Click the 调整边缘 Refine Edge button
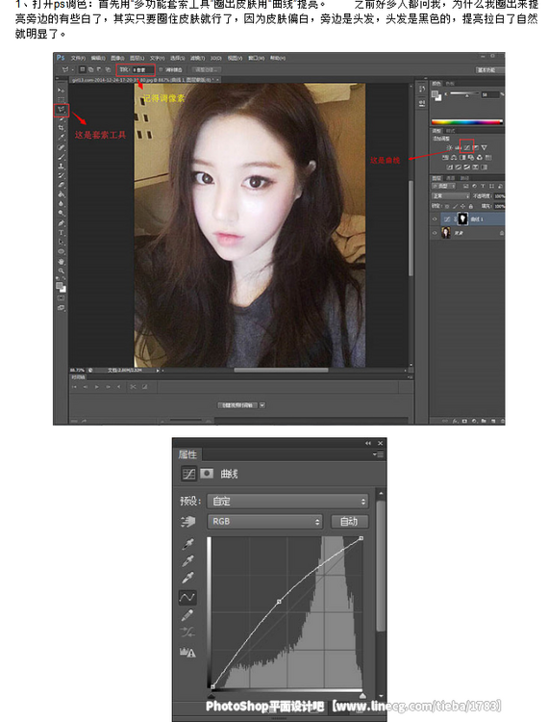The height and width of the screenshot is (722, 548). point(207,70)
